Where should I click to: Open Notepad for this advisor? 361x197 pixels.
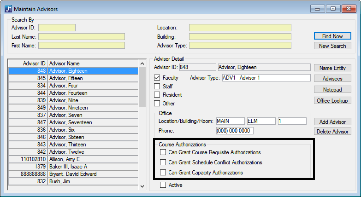tap(332, 90)
